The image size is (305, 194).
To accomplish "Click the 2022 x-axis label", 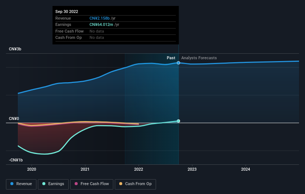I will [x=139, y=169].
